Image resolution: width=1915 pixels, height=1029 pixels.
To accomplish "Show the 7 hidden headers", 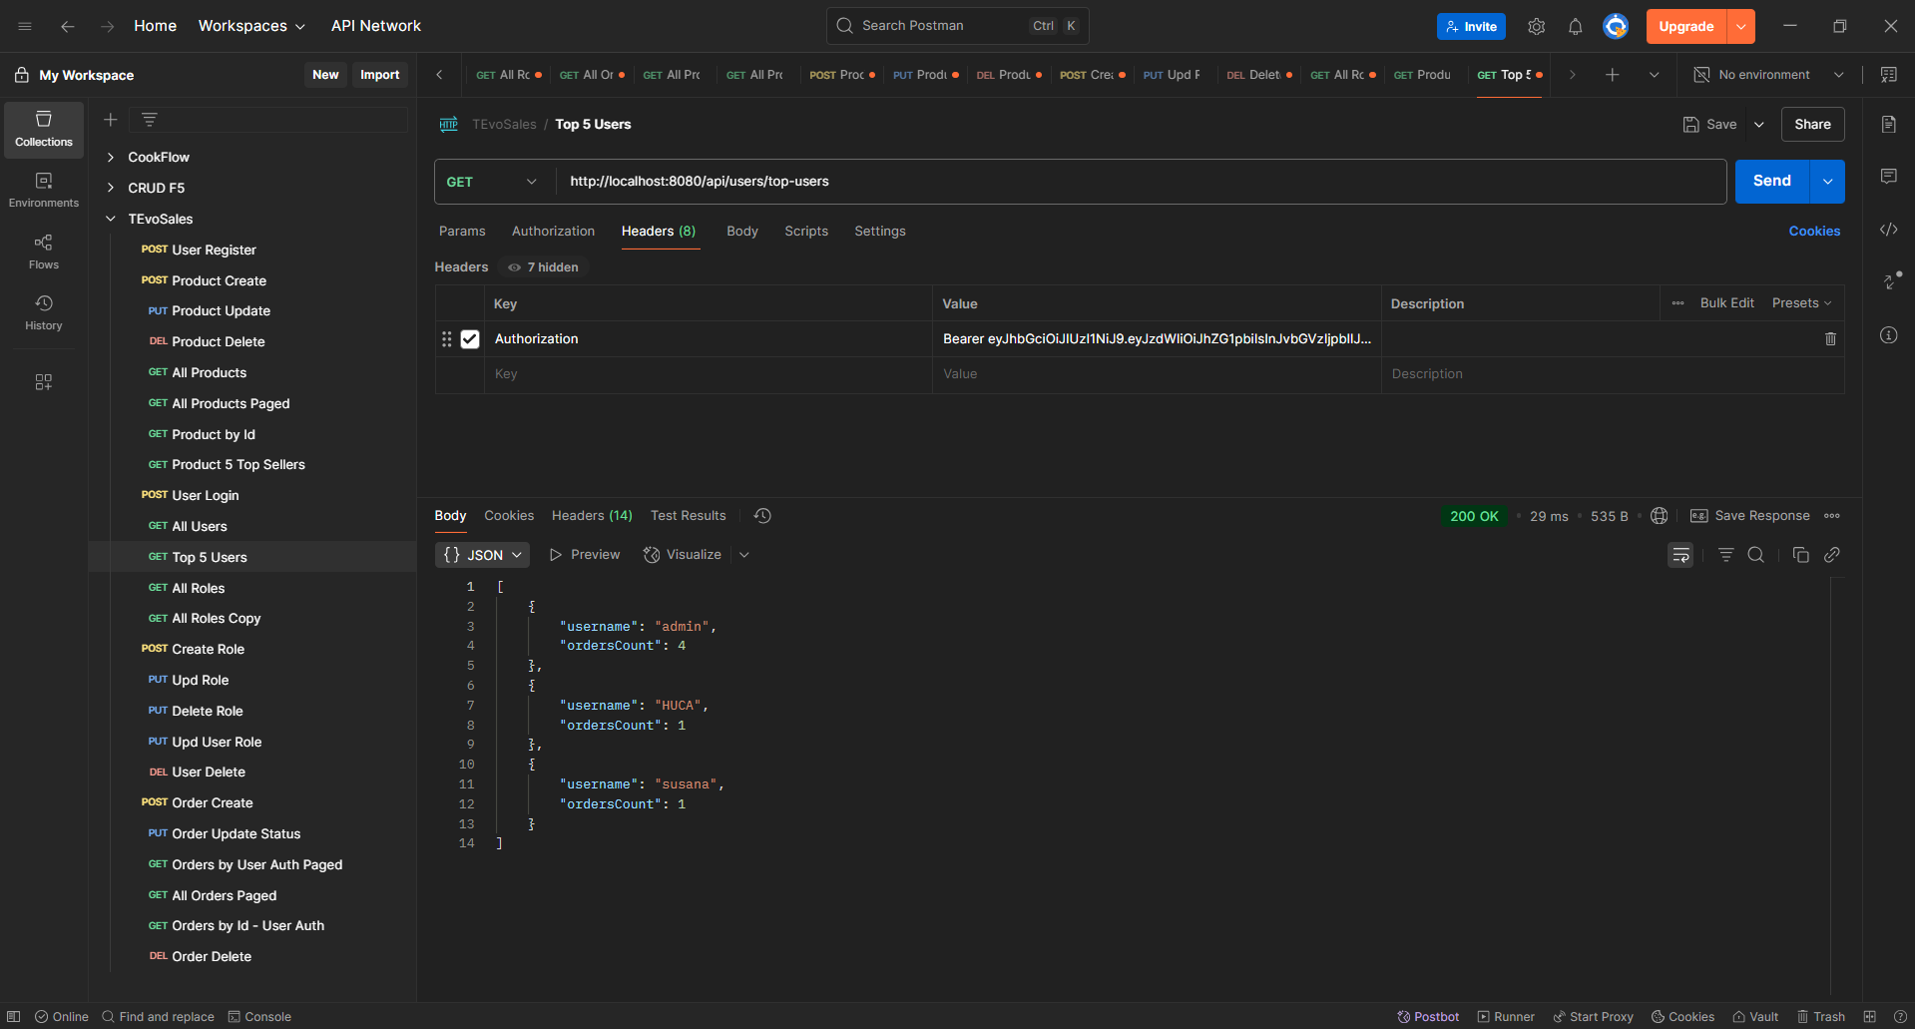I will pyautogui.click(x=544, y=267).
